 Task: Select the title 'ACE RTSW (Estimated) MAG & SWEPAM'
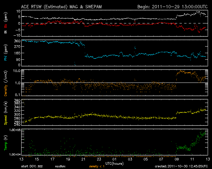pyautogui.click(x=61, y=7)
